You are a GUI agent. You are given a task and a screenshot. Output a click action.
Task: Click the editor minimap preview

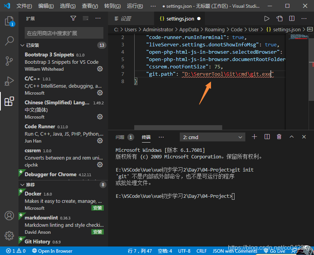coord(299,37)
